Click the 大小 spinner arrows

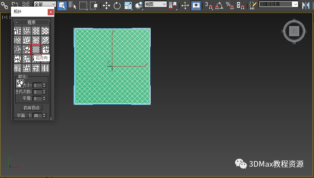pos(44,85)
